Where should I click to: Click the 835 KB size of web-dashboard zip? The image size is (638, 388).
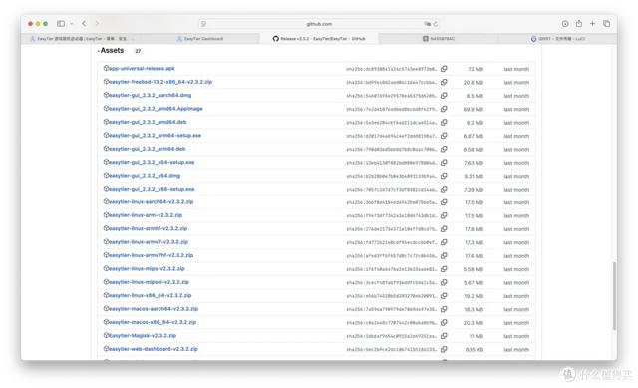click(475, 350)
